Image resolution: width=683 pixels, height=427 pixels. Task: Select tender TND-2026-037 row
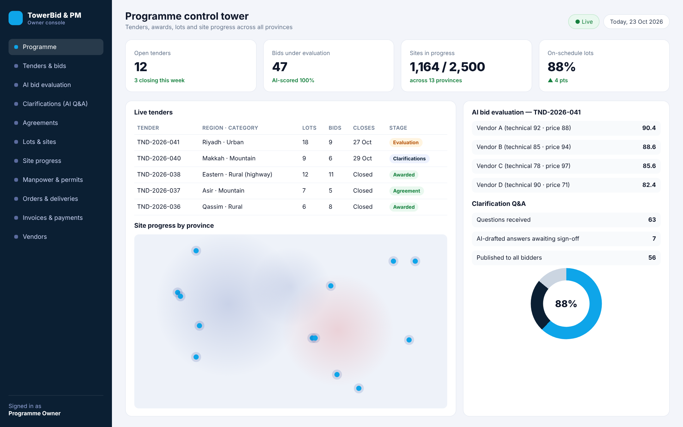[291, 191]
